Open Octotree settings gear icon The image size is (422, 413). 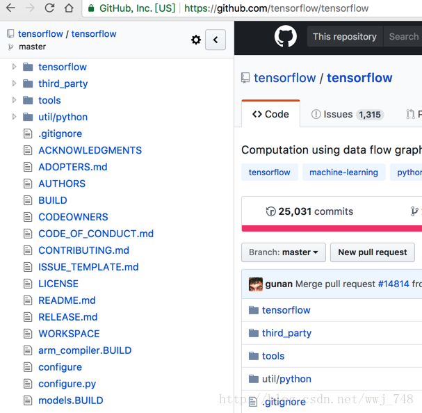click(x=196, y=40)
